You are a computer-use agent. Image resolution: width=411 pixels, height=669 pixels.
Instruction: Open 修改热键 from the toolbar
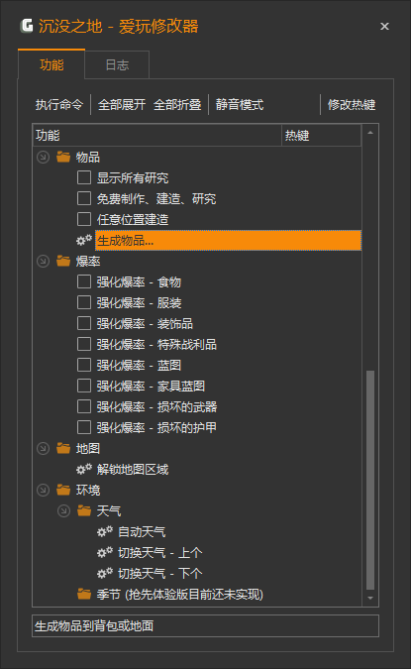click(352, 104)
